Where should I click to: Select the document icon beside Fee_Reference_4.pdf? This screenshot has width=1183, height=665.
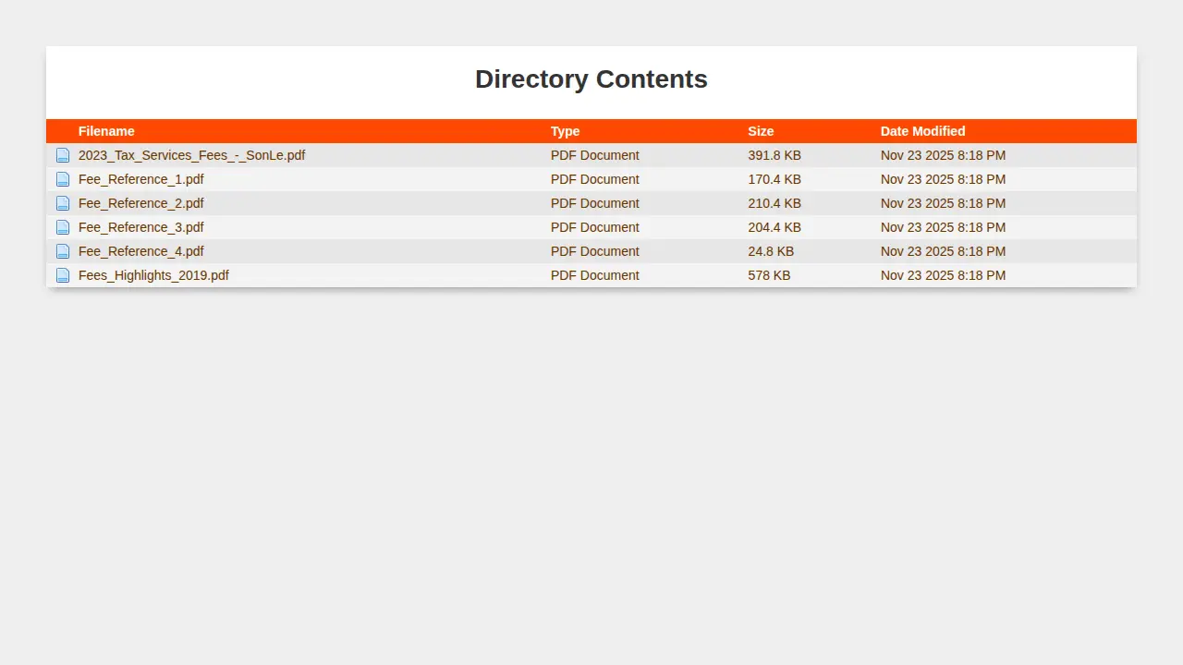point(63,251)
